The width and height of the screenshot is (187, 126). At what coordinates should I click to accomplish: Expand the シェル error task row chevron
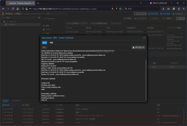pos(184,122)
